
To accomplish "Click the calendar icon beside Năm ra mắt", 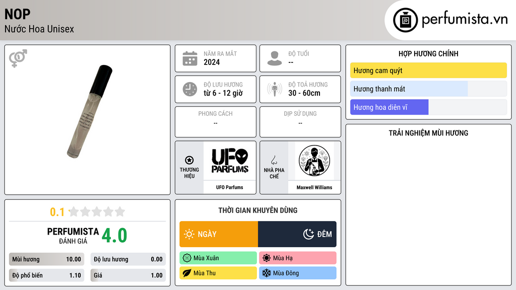I will (x=190, y=58).
